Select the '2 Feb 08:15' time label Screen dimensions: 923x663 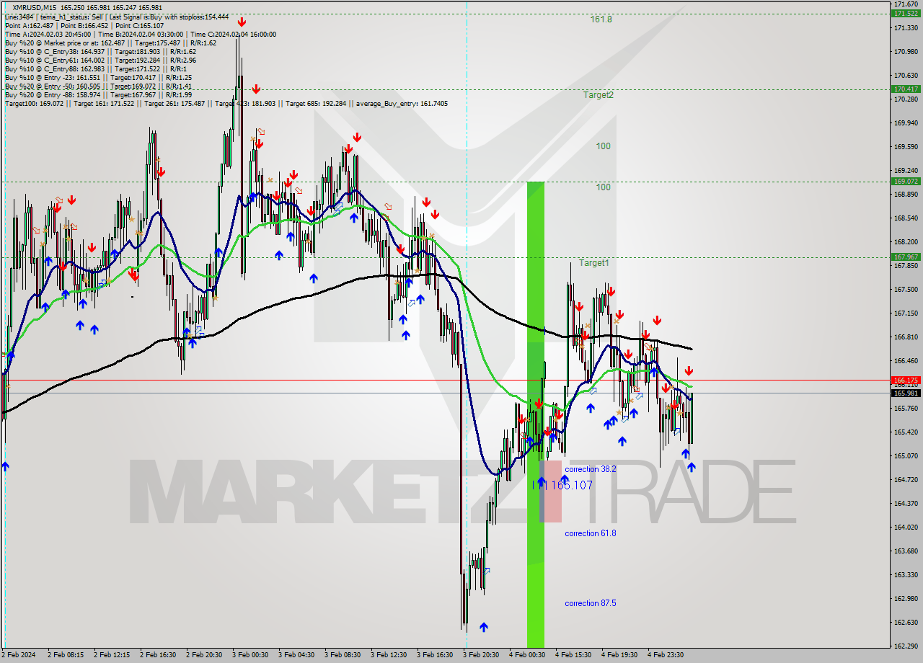66,655
